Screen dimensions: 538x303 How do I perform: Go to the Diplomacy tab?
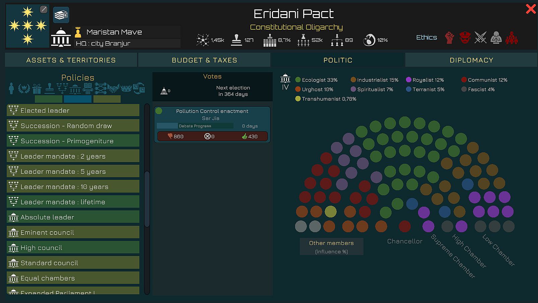[x=471, y=60]
